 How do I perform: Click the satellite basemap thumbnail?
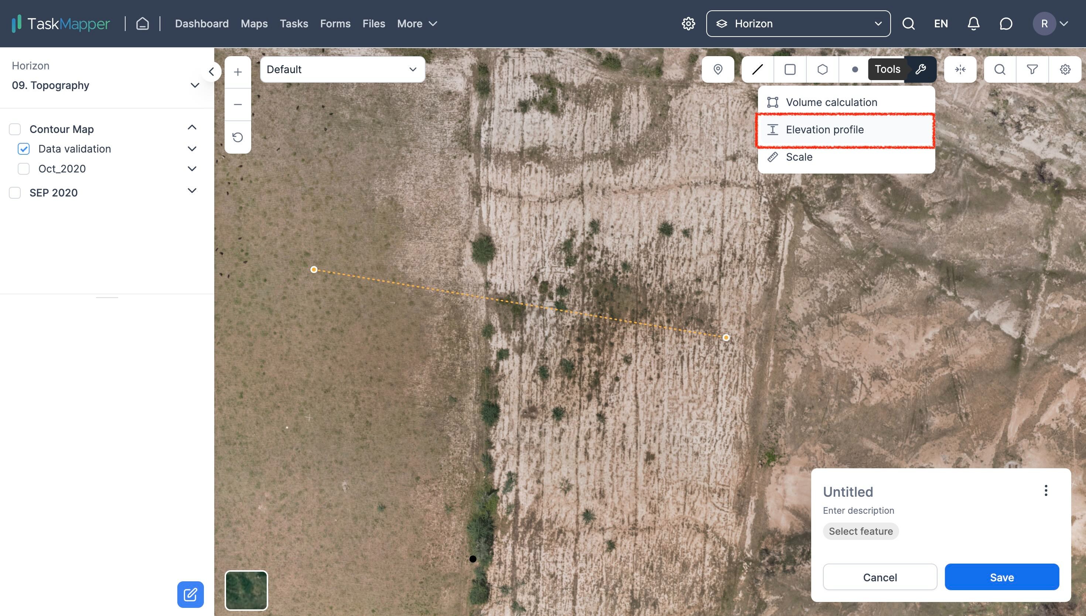pyautogui.click(x=246, y=591)
